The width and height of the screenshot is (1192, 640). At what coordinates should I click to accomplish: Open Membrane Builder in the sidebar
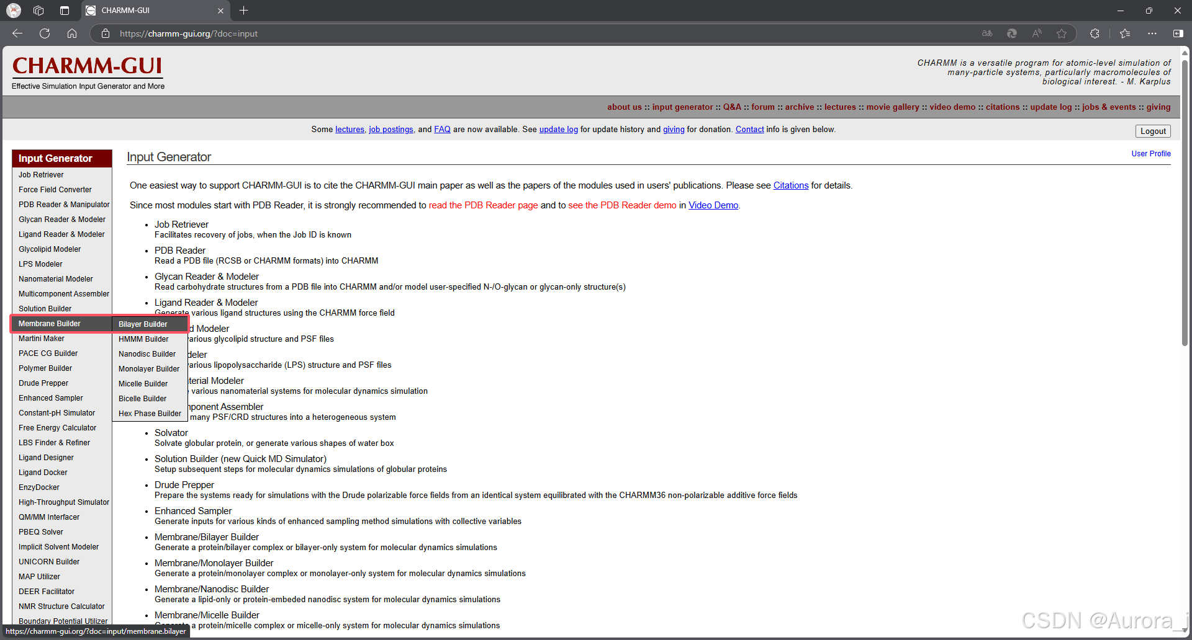tap(62, 324)
